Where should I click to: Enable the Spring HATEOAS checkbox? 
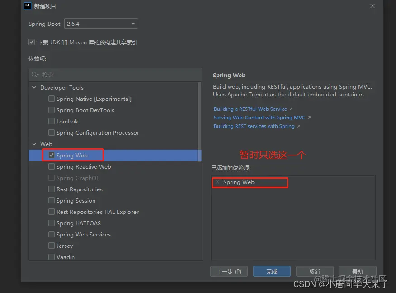pos(51,223)
